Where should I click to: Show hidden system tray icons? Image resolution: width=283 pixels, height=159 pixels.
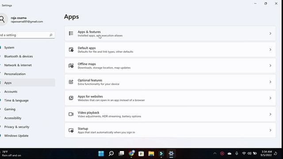pos(215,153)
